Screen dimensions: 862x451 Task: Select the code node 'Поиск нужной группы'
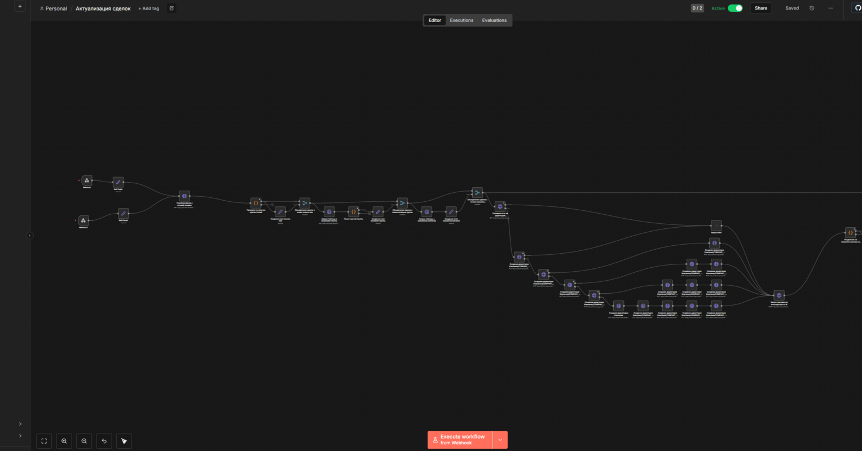(354, 212)
